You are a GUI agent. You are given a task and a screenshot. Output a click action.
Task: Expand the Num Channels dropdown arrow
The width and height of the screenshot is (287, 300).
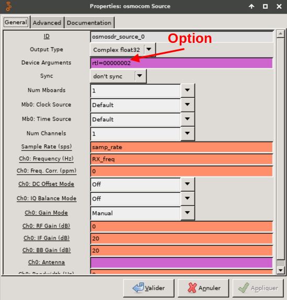coord(187,133)
